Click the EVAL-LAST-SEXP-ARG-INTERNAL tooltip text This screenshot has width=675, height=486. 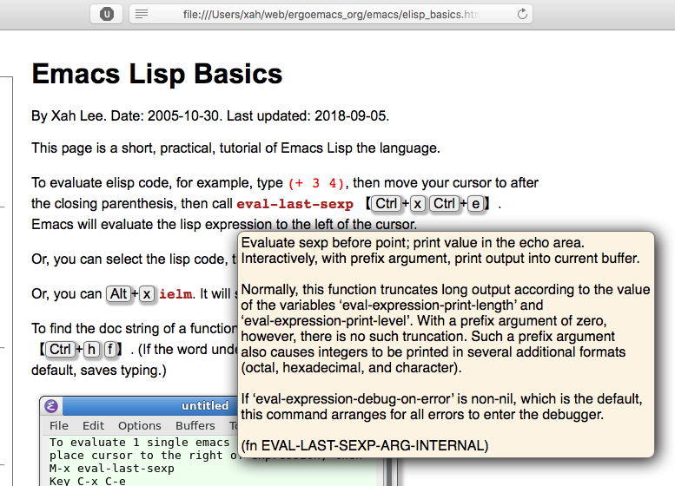[x=373, y=445]
